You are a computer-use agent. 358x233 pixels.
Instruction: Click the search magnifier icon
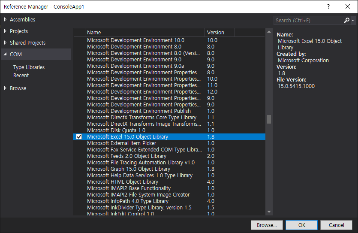click(346, 20)
